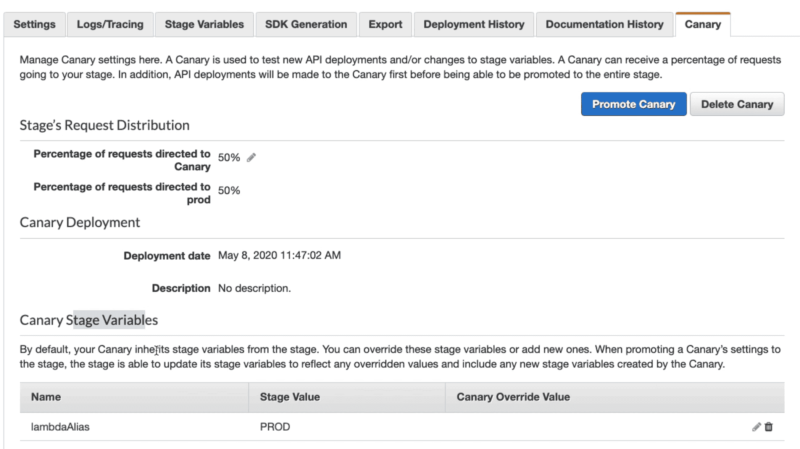Click the Promote Canary button
The height and width of the screenshot is (449, 800).
coord(634,104)
